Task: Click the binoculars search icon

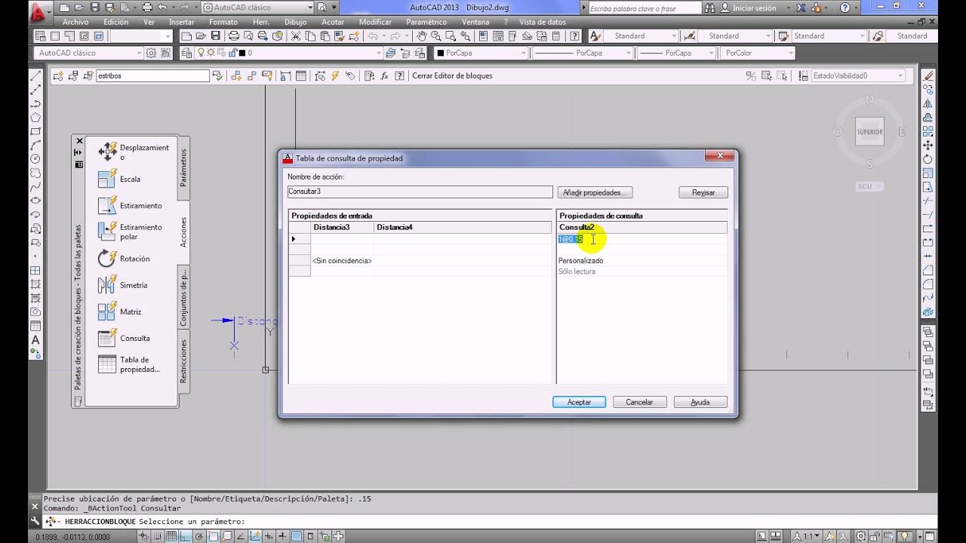Action: pos(709,8)
